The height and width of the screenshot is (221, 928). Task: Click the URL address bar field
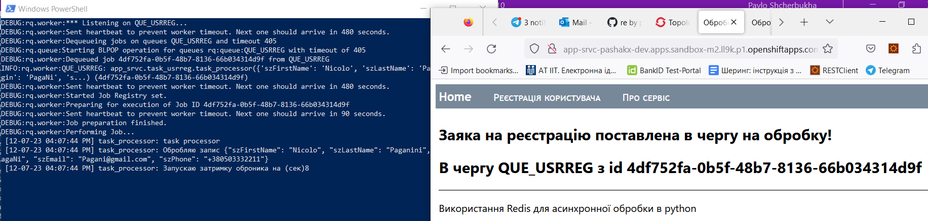tap(689, 49)
